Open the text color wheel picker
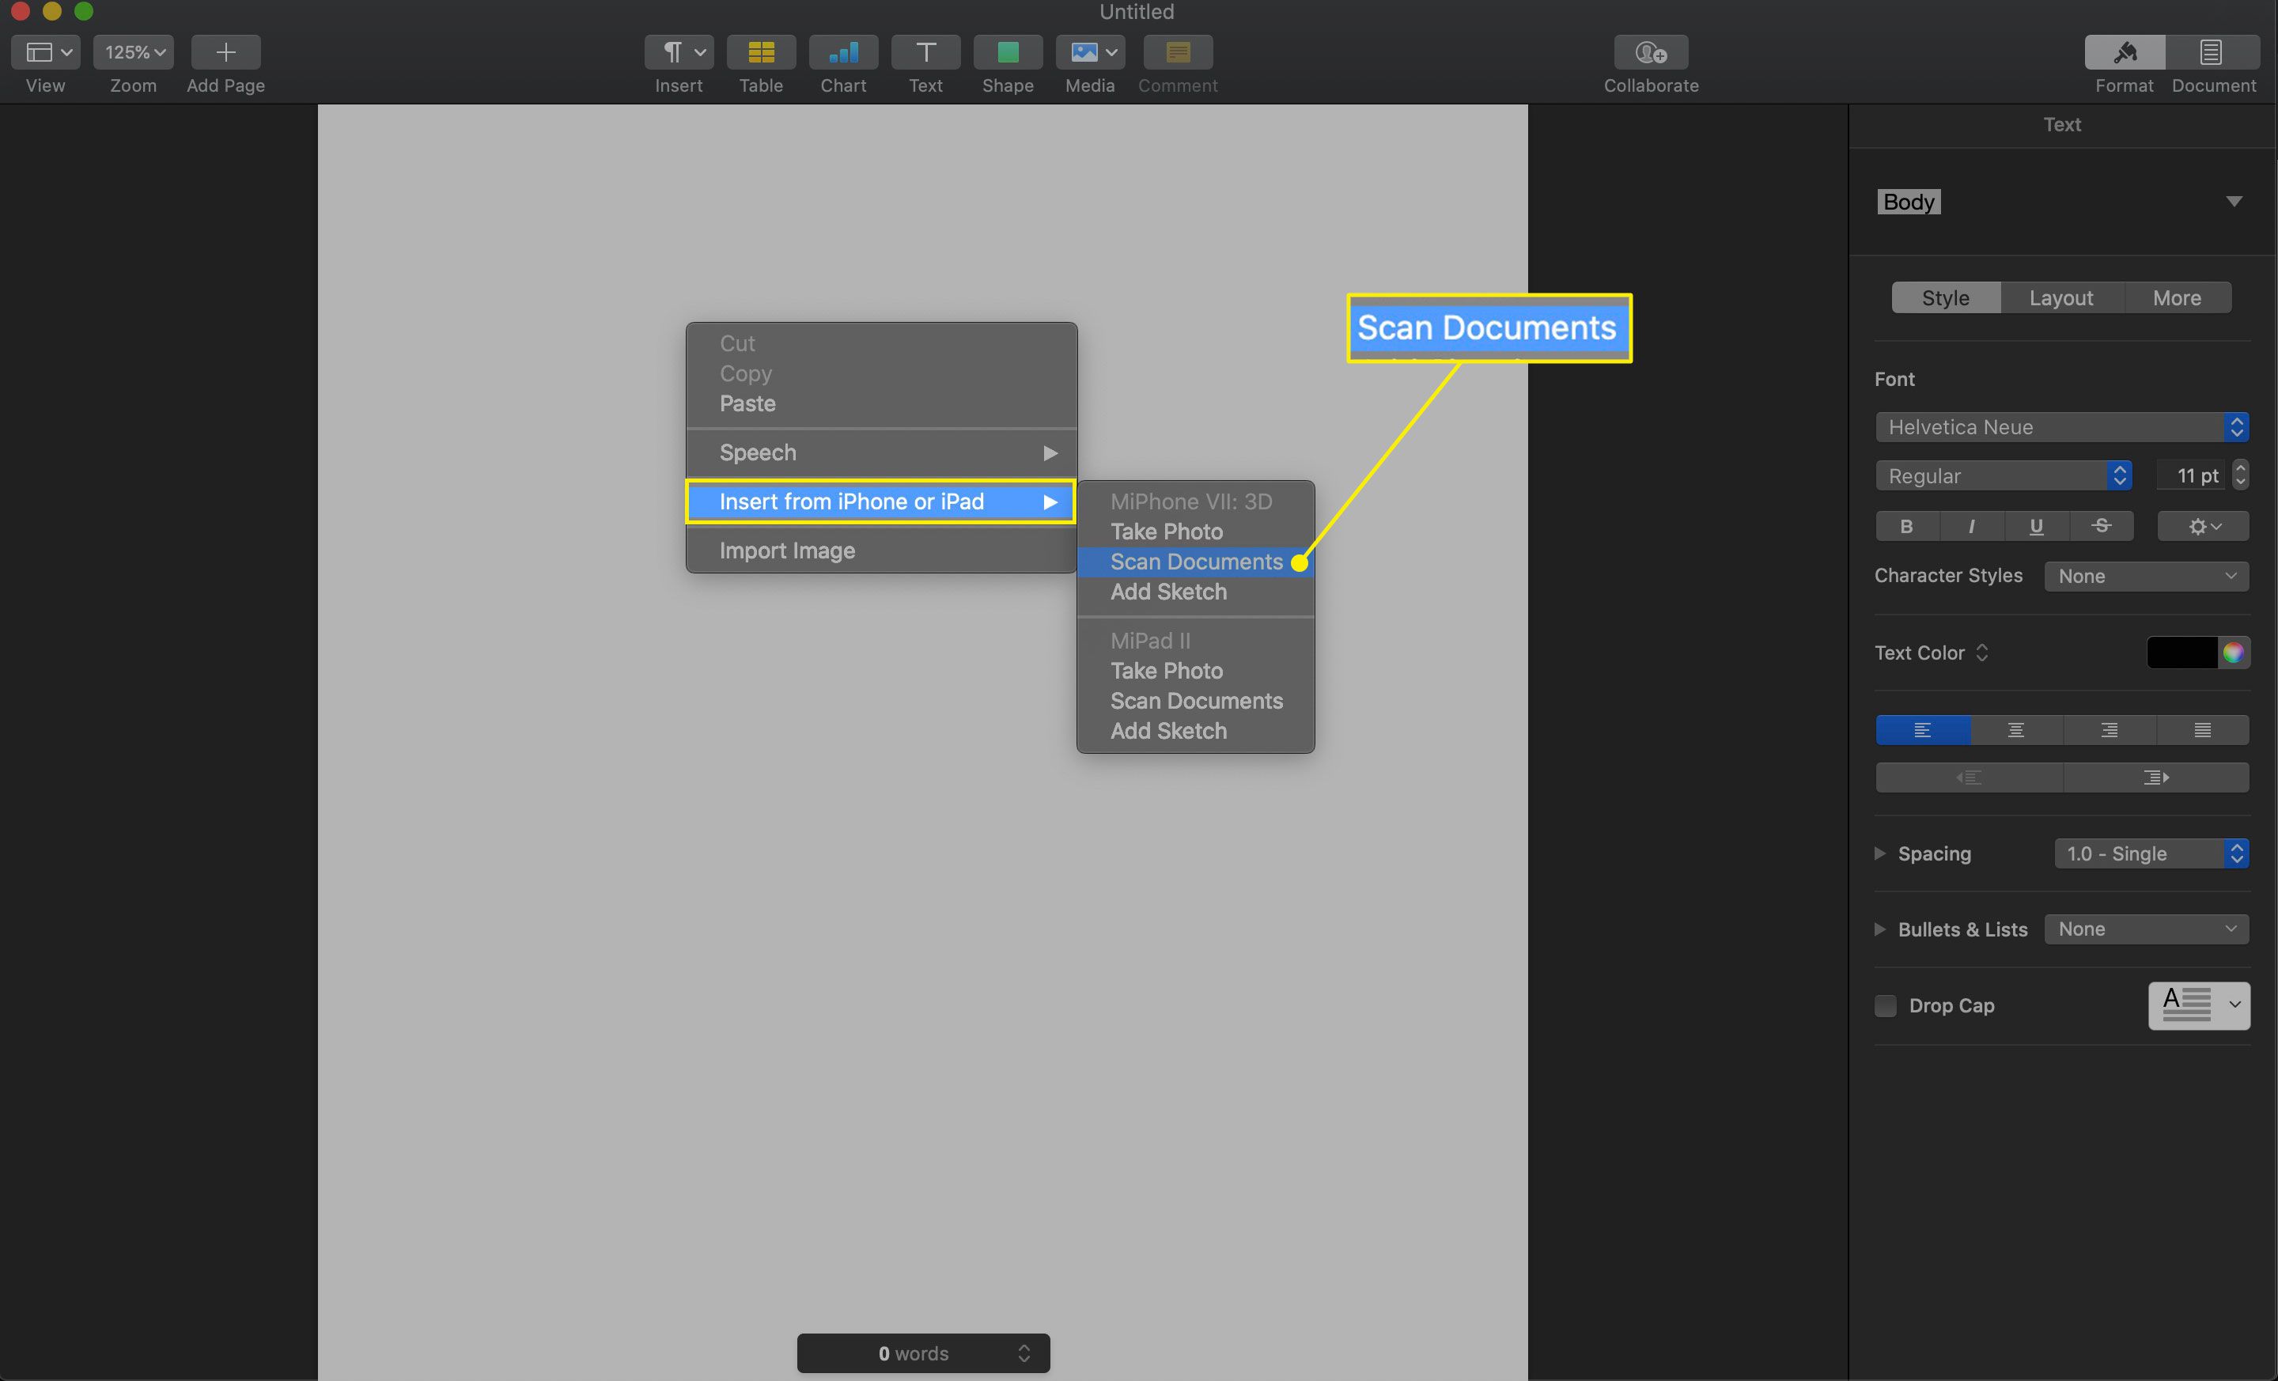The image size is (2278, 1381). pyautogui.click(x=2234, y=653)
